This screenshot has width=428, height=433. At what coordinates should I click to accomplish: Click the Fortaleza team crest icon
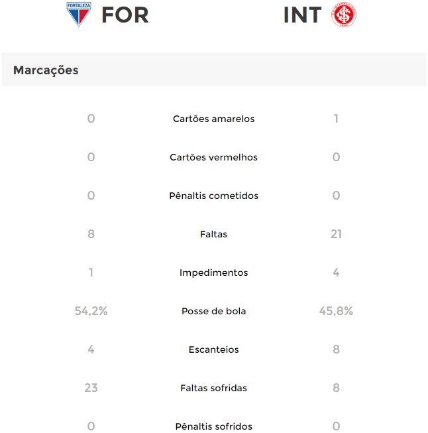coord(79,14)
